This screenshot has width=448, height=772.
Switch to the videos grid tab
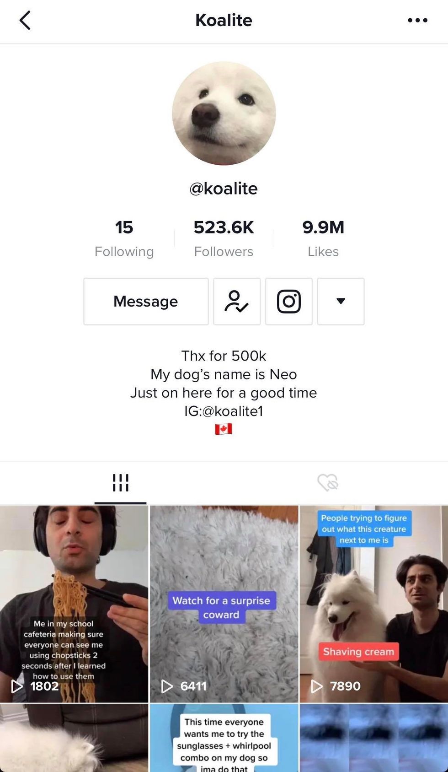coord(121,483)
